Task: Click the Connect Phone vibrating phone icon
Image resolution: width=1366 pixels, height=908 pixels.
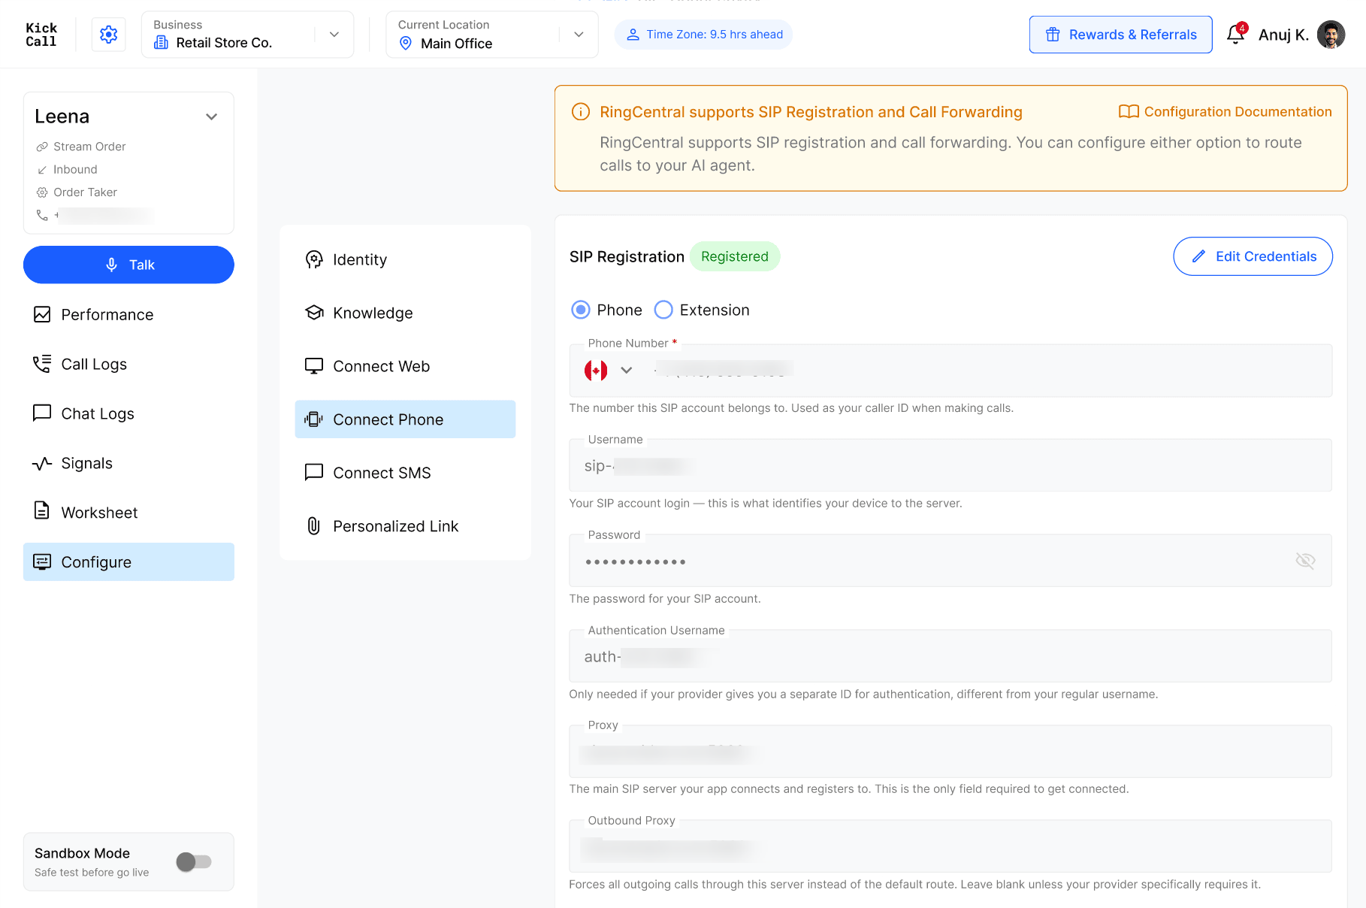Action: point(314,419)
